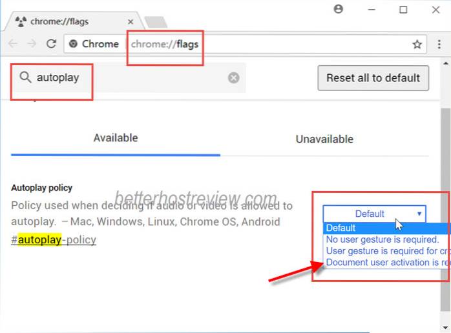
Task: Expand the Autoplay policy Default dropdown
Action: (x=374, y=214)
